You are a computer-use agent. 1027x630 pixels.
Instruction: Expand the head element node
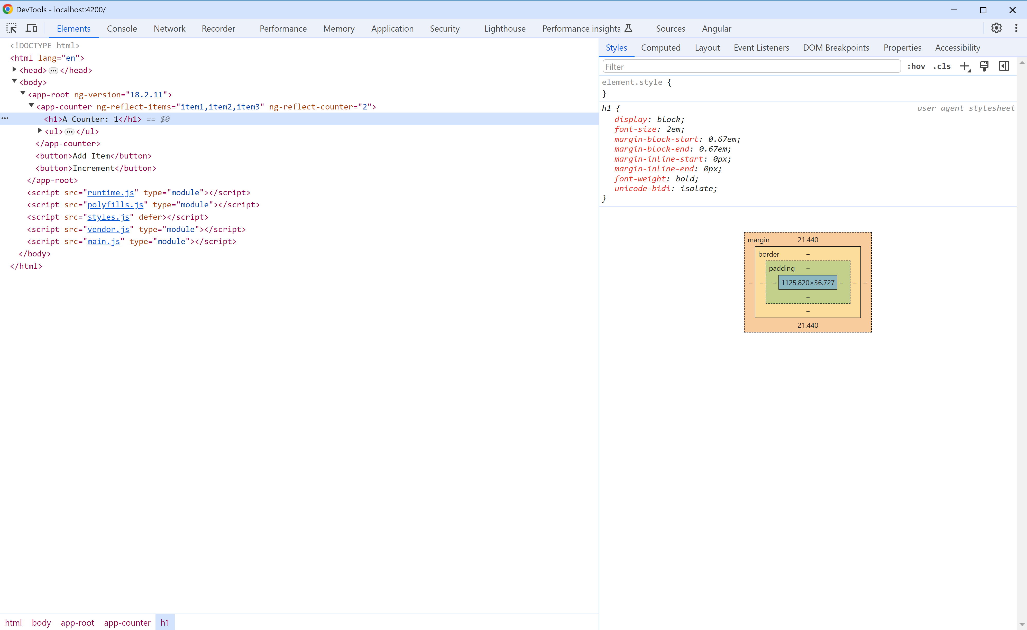pyautogui.click(x=14, y=70)
